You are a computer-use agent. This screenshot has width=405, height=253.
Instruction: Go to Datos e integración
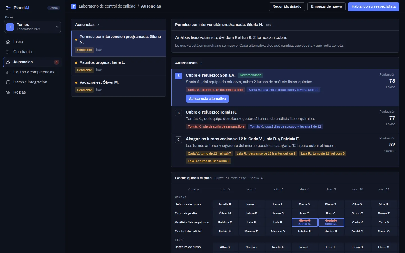click(x=33, y=82)
